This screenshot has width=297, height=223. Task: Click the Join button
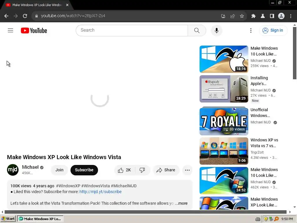pyautogui.click(x=59, y=170)
